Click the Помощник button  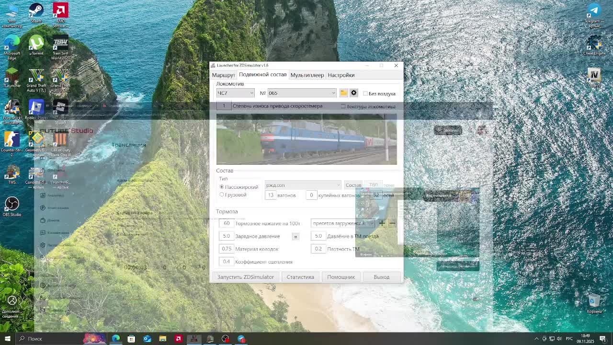point(341,277)
